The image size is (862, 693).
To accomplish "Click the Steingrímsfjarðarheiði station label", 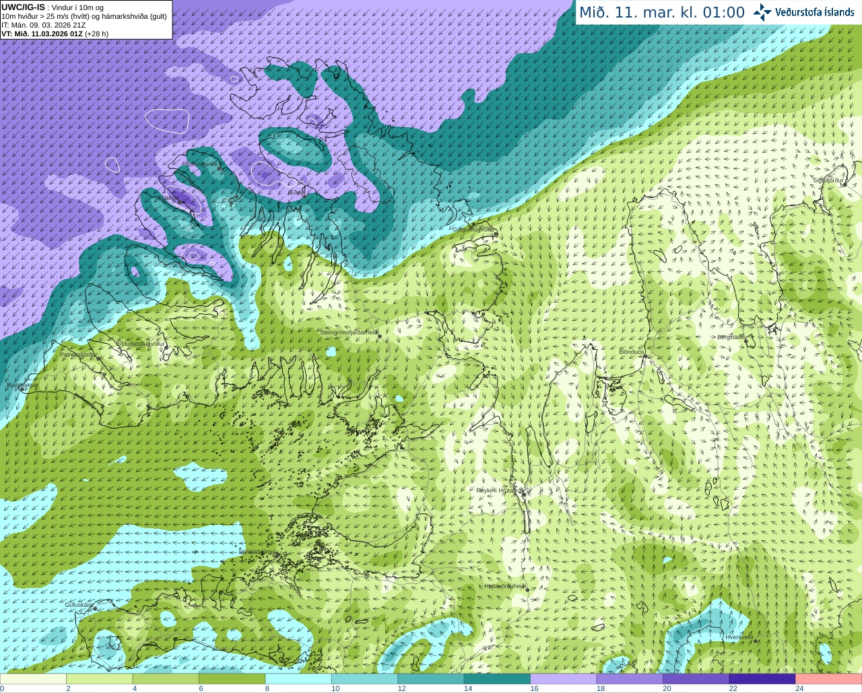I will [x=348, y=332].
